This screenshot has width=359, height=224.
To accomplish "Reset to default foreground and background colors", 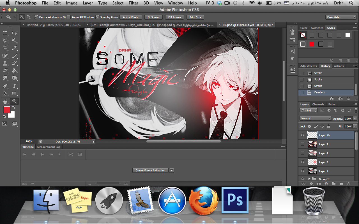I will 4,117.
